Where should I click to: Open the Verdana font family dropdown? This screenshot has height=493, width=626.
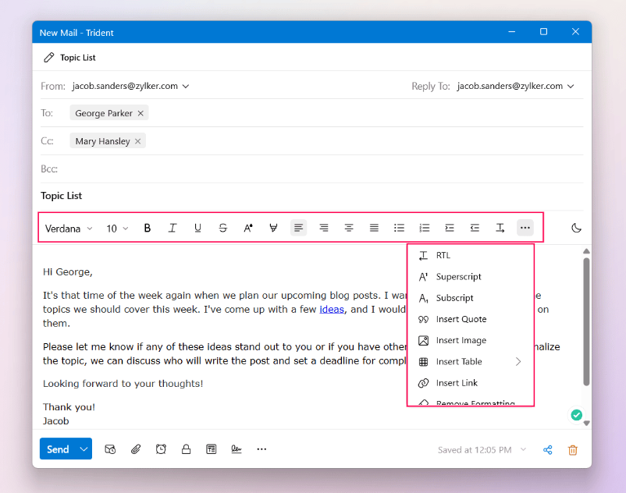(69, 229)
